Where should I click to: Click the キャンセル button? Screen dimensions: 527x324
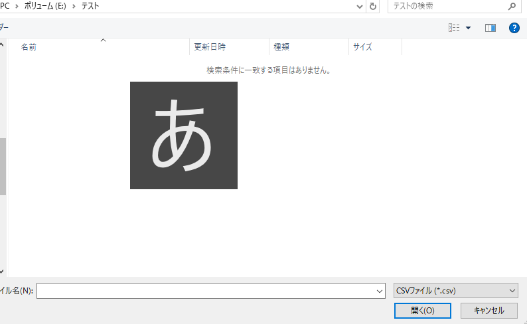coord(489,311)
